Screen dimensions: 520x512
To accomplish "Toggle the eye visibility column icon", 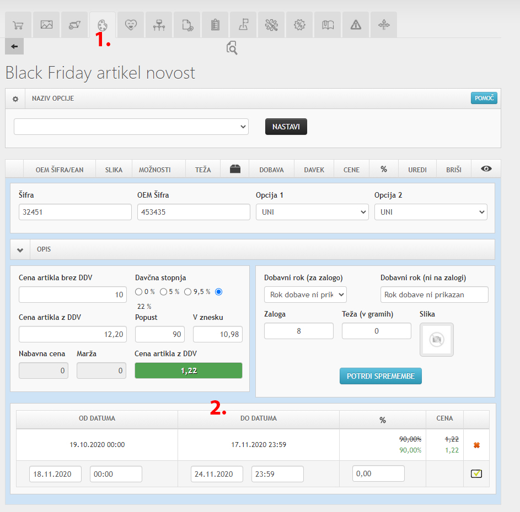I will point(486,169).
